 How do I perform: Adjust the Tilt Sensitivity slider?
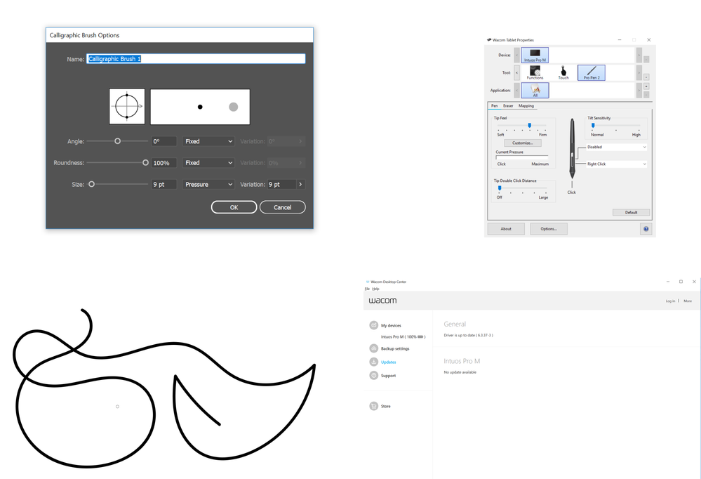(x=593, y=125)
